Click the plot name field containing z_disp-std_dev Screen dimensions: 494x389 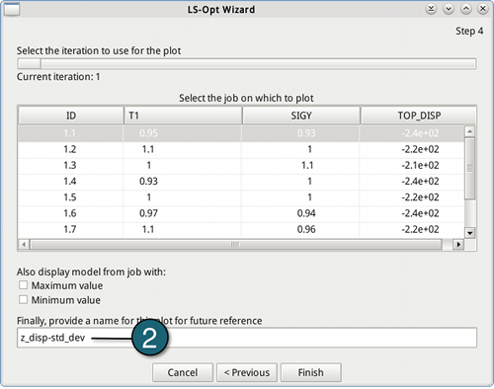click(247, 338)
